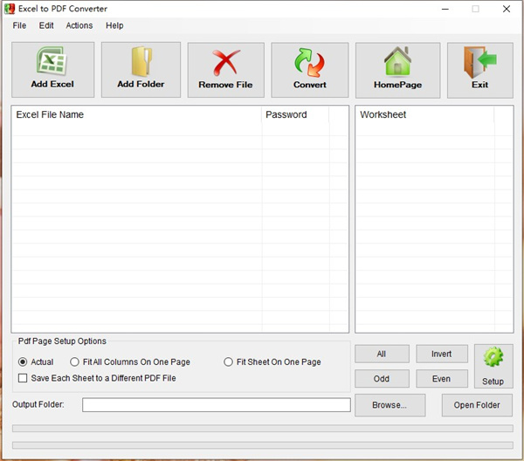The width and height of the screenshot is (524, 461).
Task: Click the Open Folder button
Action: tap(477, 405)
